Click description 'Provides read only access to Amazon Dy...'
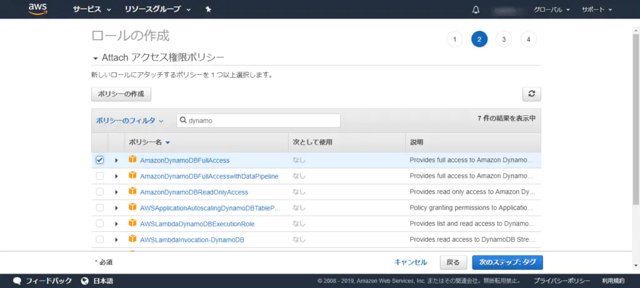The height and width of the screenshot is (288, 640). (472, 192)
